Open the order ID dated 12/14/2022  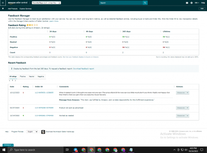pos(44,115)
